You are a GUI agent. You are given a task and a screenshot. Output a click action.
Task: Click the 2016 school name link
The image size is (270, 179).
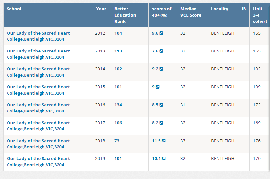point(38,108)
